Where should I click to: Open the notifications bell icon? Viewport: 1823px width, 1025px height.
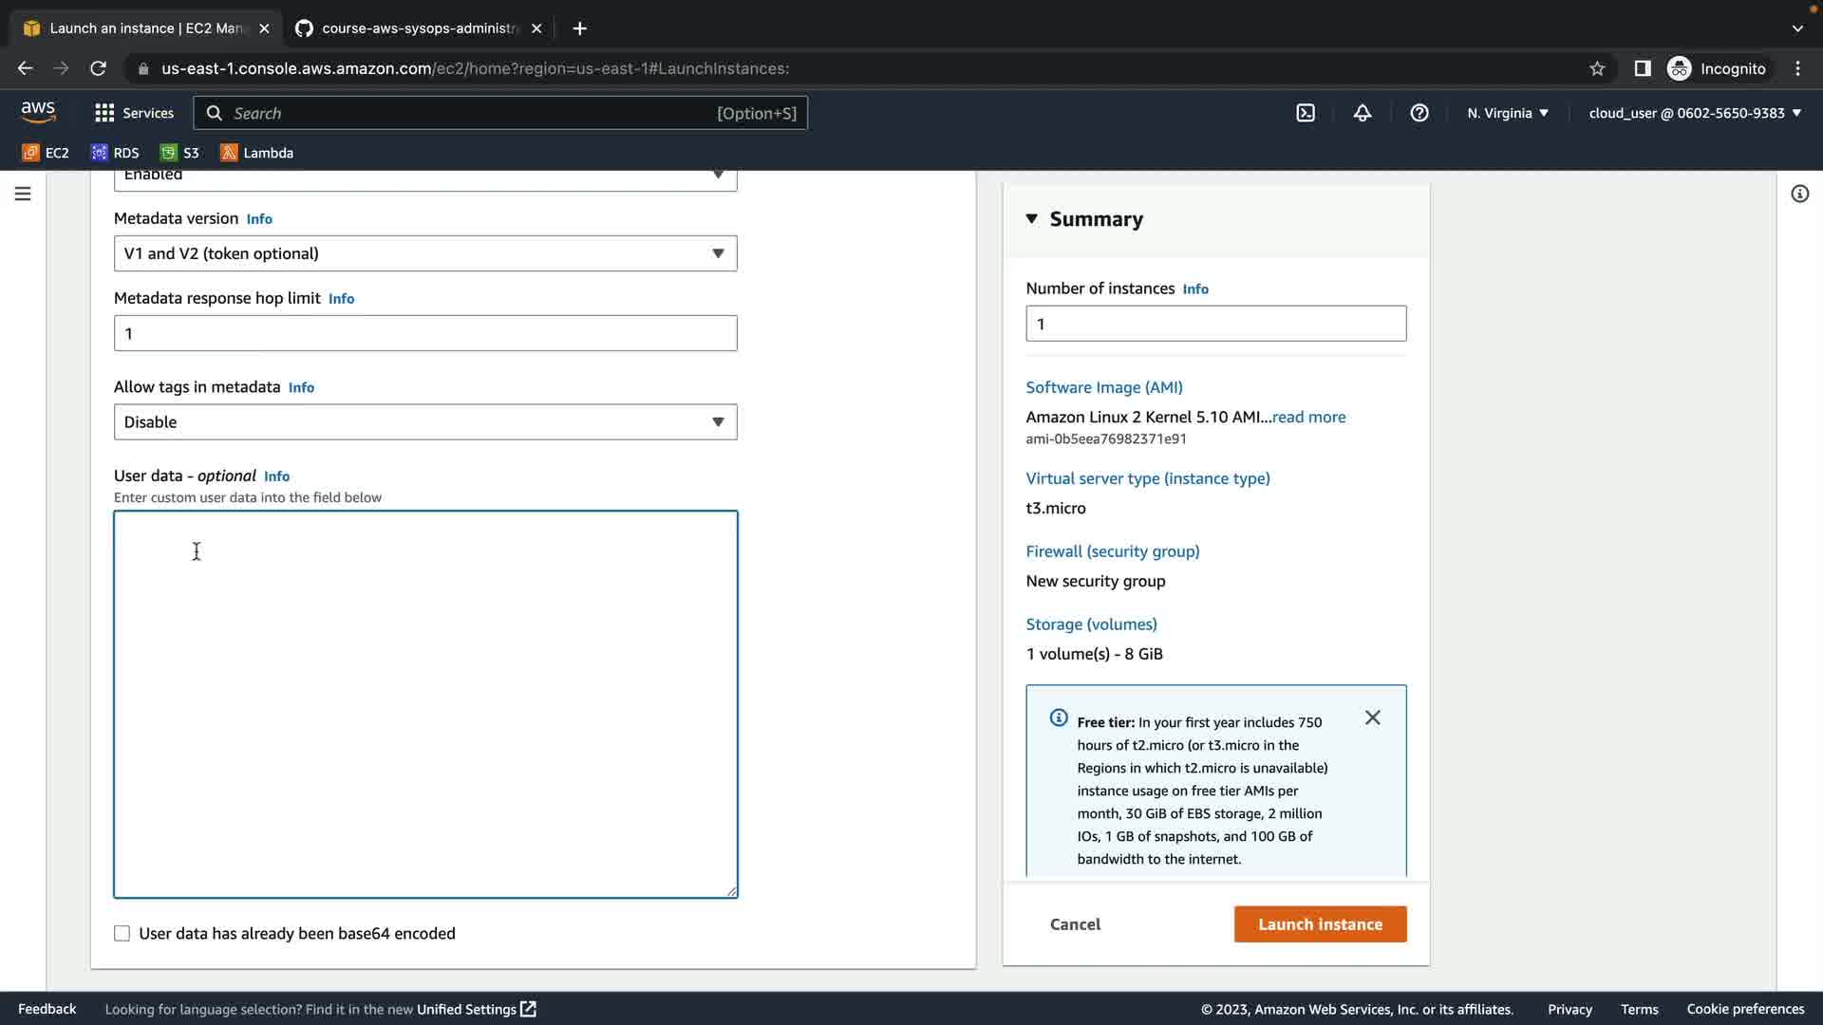pos(1363,113)
